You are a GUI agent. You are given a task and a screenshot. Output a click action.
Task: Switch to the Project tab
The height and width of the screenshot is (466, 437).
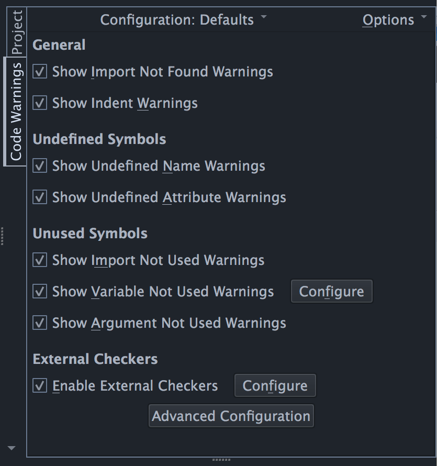click(17, 32)
